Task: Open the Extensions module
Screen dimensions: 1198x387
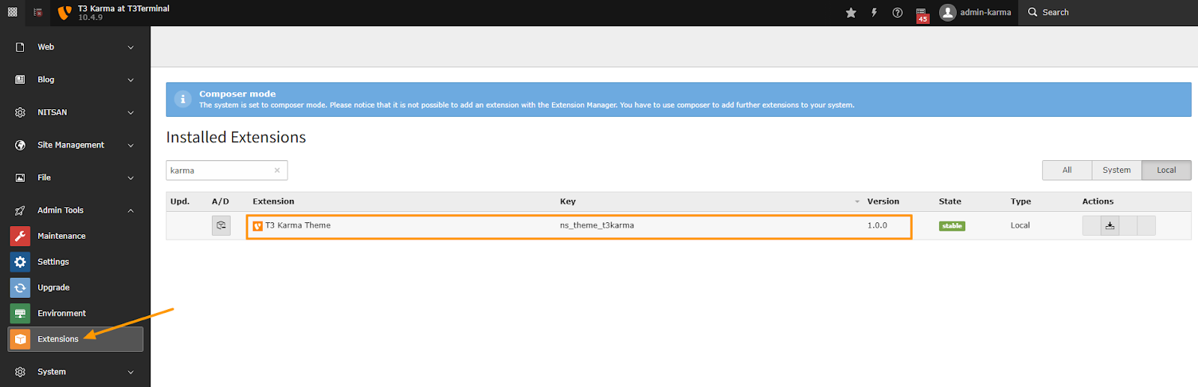Action: [x=76, y=339]
